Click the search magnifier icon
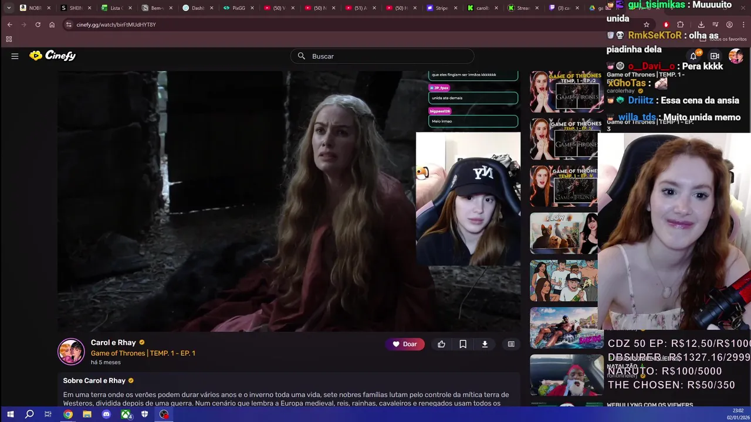751x422 pixels. click(x=302, y=56)
